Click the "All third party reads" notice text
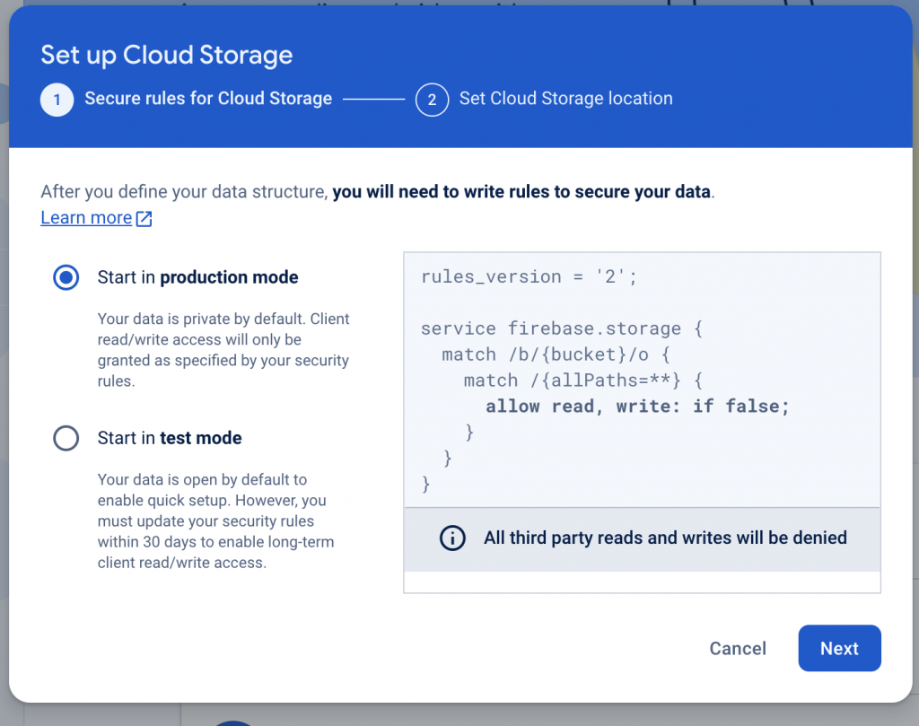The image size is (919, 726). click(x=665, y=538)
